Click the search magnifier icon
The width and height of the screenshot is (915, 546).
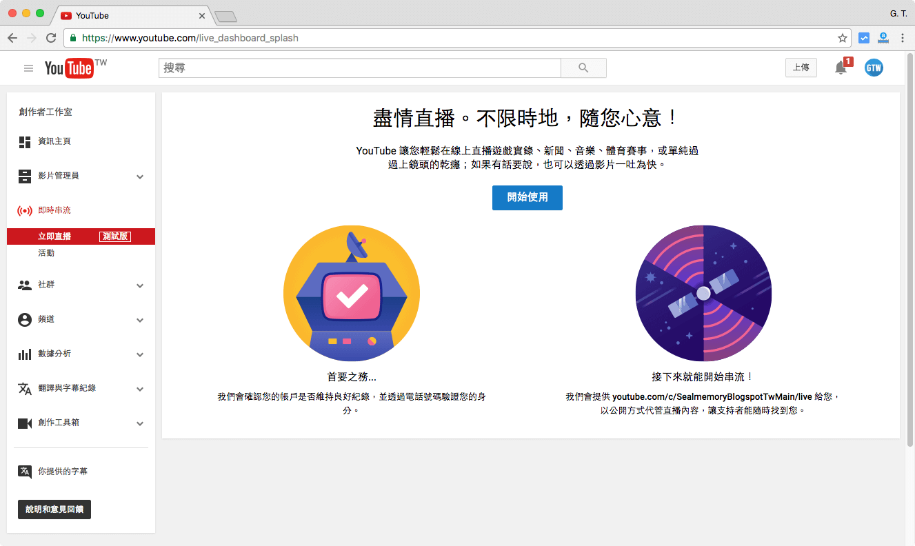pyautogui.click(x=583, y=68)
